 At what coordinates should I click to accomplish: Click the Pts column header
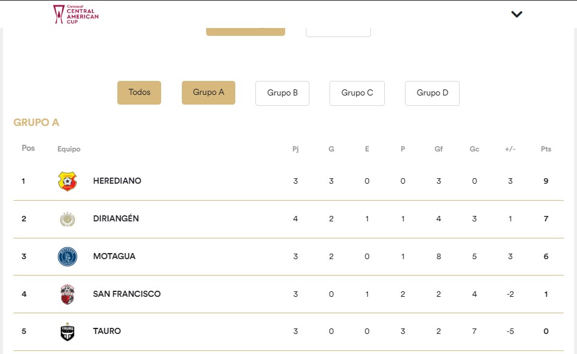pos(546,149)
